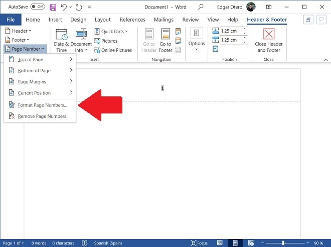The width and height of the screenshot is (331, 247).
Task: Change language Spanish (Spain)
Action: coord(108,243)
